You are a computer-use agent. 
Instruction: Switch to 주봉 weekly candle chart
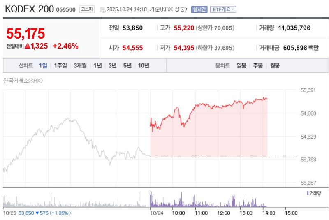(258, 65)
